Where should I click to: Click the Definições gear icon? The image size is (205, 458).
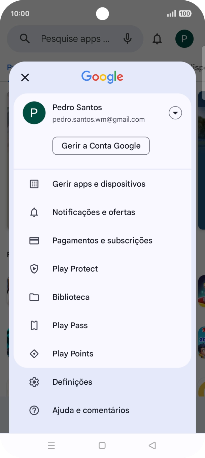click(x=34, y=382)
